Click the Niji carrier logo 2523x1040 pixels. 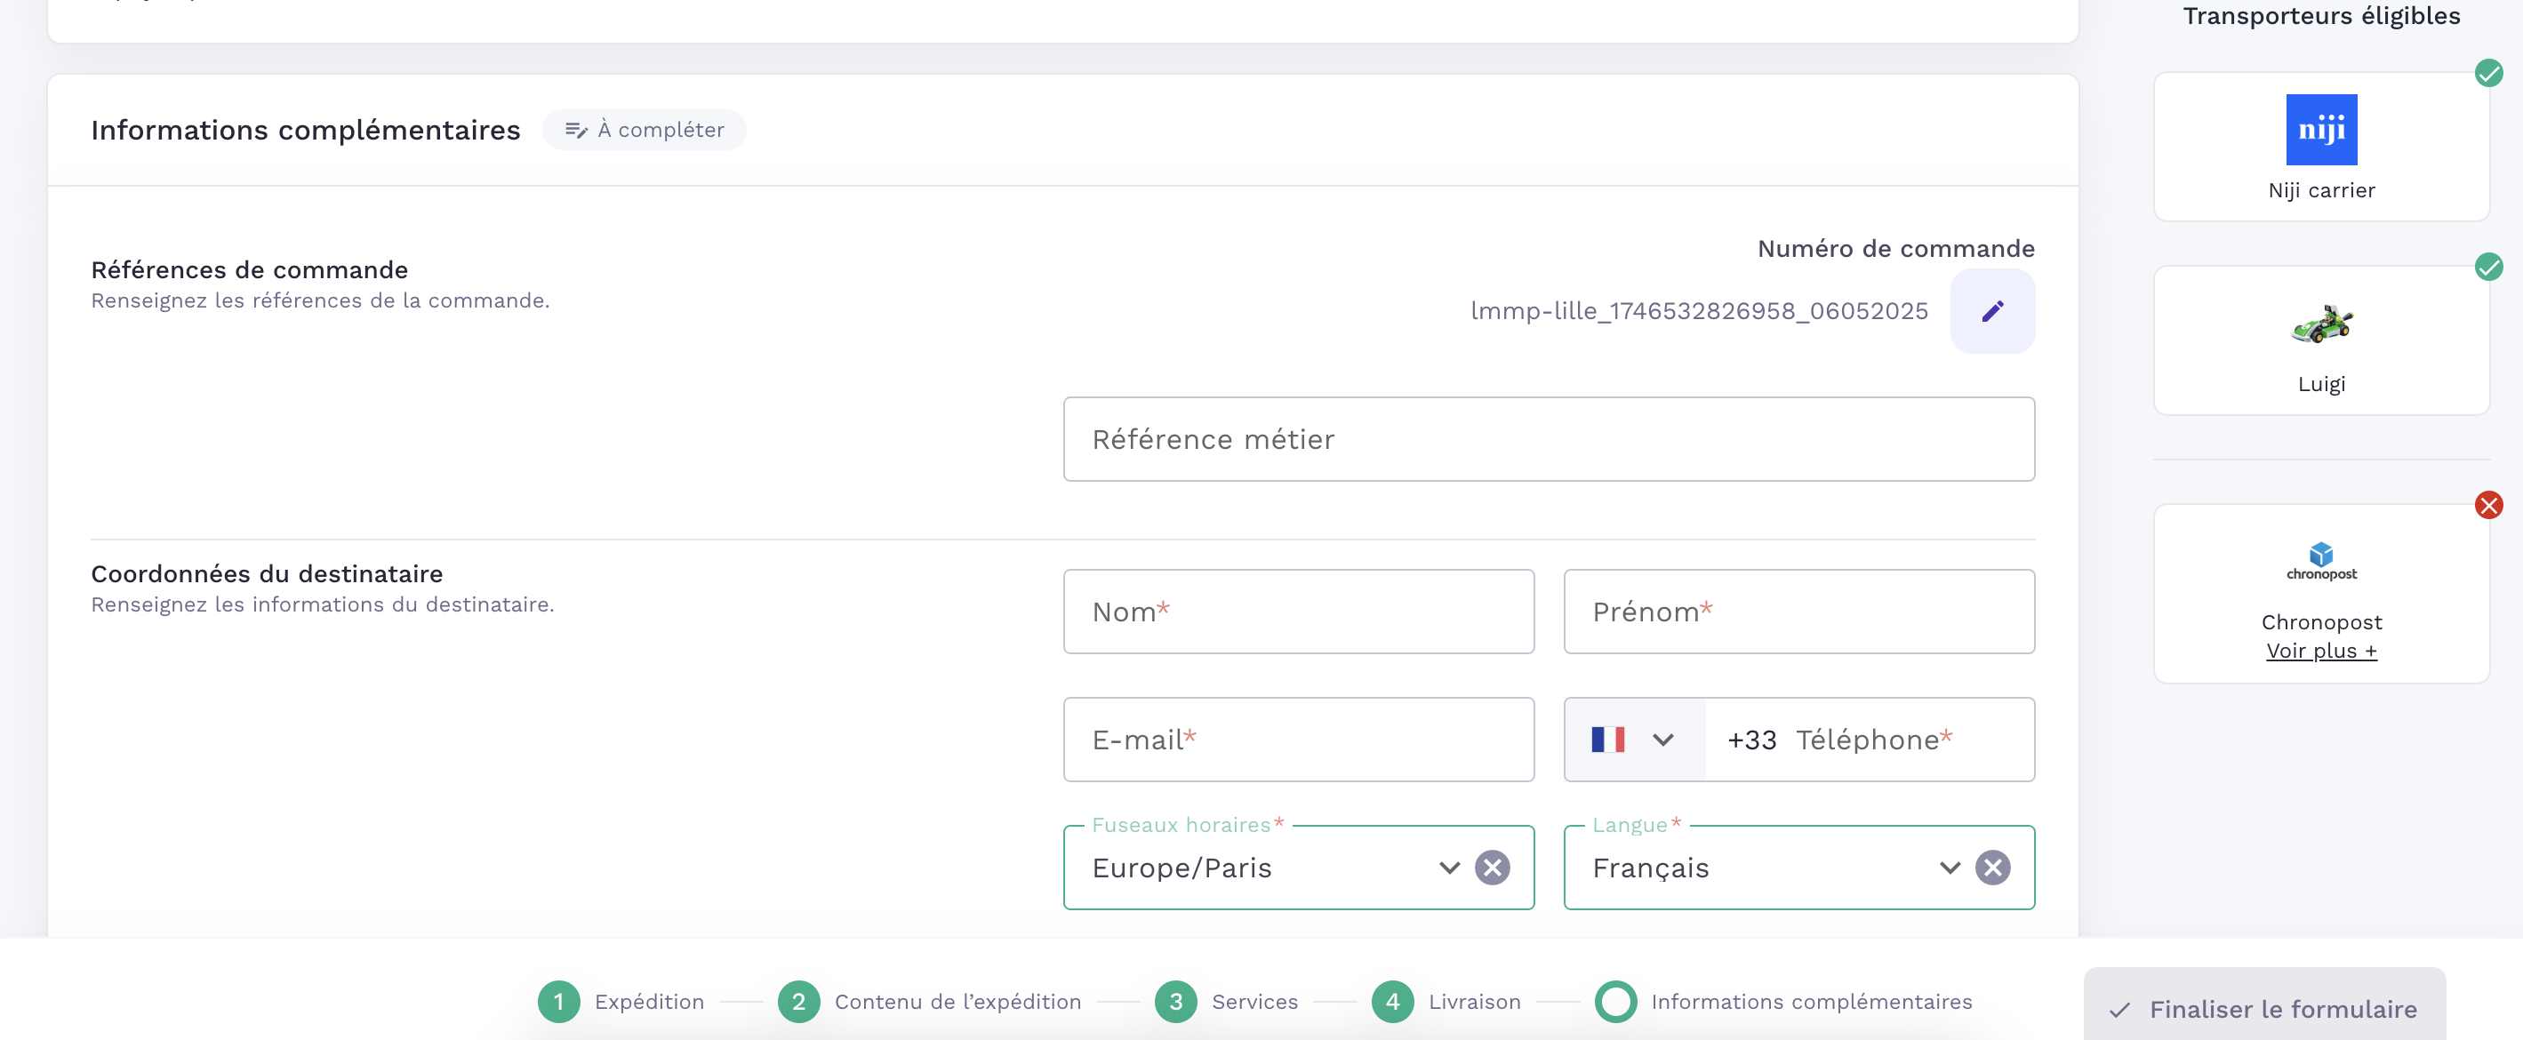[x=2320, y=131]
